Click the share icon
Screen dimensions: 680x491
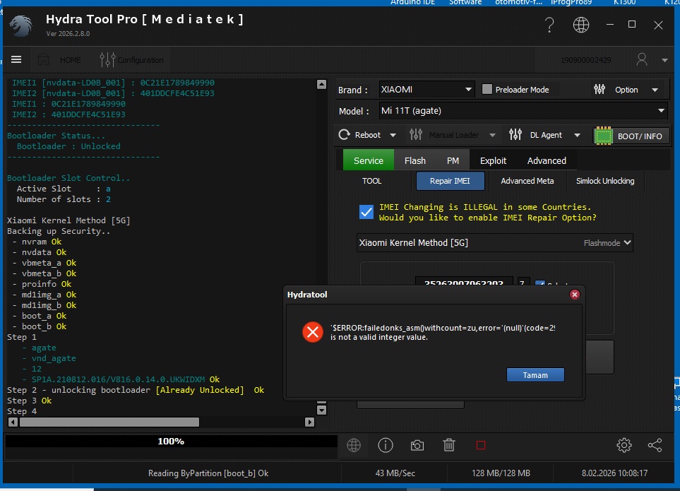(655, 445)
